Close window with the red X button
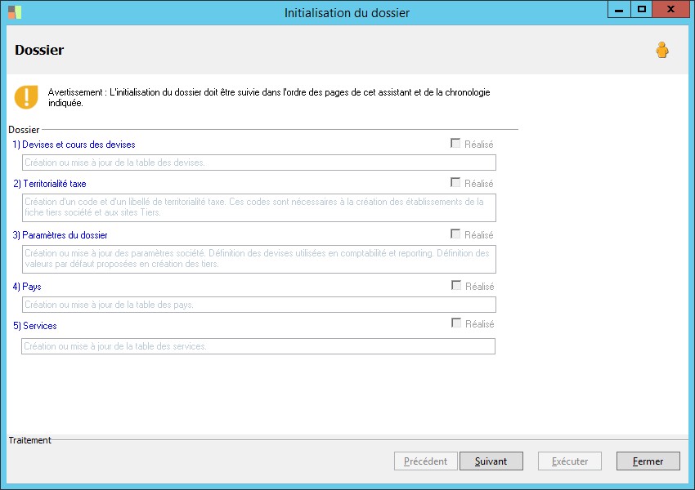 tap(671, 9)
